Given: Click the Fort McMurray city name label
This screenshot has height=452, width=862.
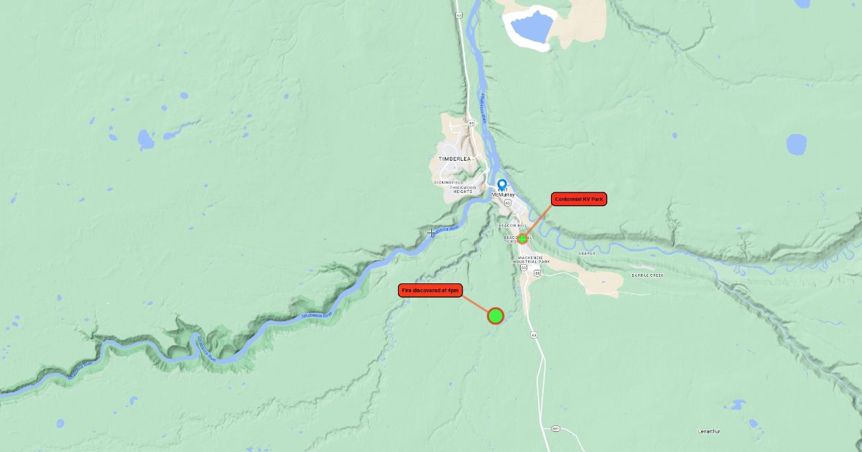Looking at the screenshot, I should 503,192.
